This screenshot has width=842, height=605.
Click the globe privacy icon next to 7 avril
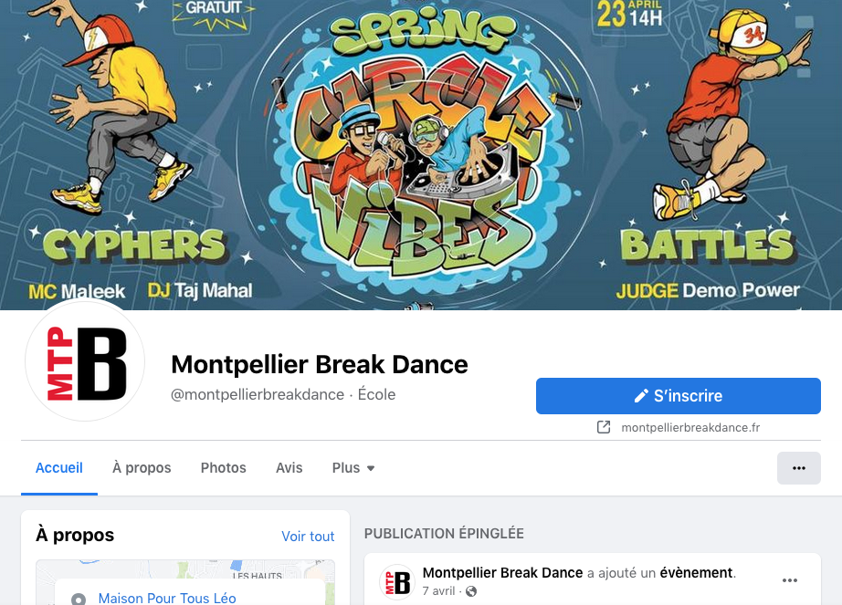pos(471,591)
